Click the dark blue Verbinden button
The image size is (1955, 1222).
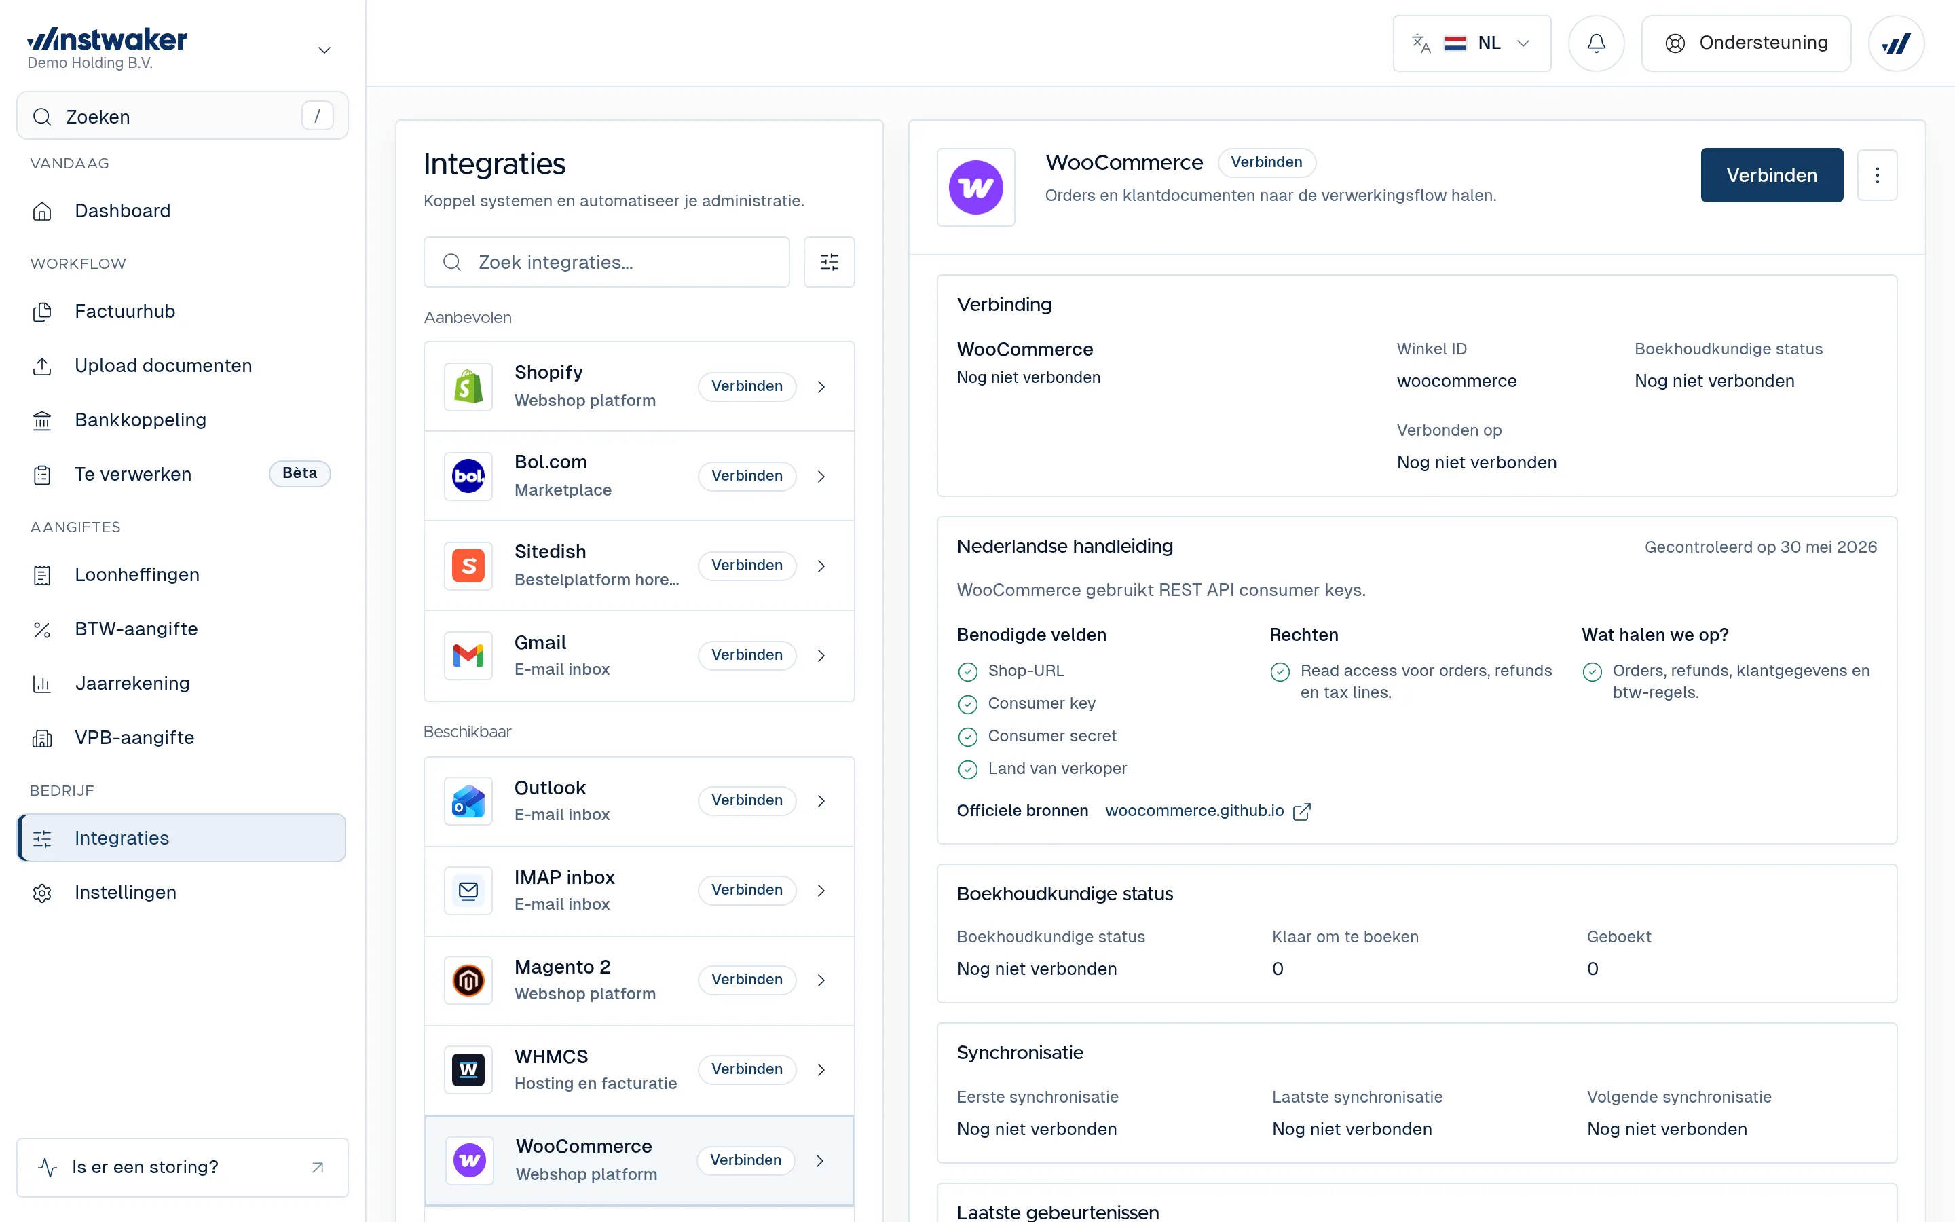coord(1772,174)
